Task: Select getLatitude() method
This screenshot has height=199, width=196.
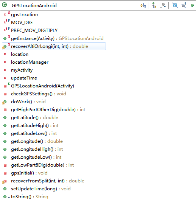Action: tap(34, 118)
